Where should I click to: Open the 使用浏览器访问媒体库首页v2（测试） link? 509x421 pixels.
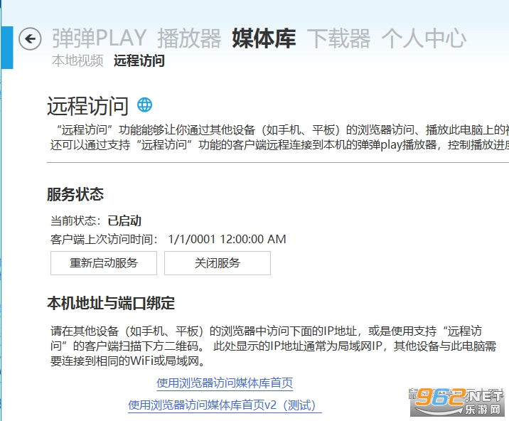pos(225,405)
